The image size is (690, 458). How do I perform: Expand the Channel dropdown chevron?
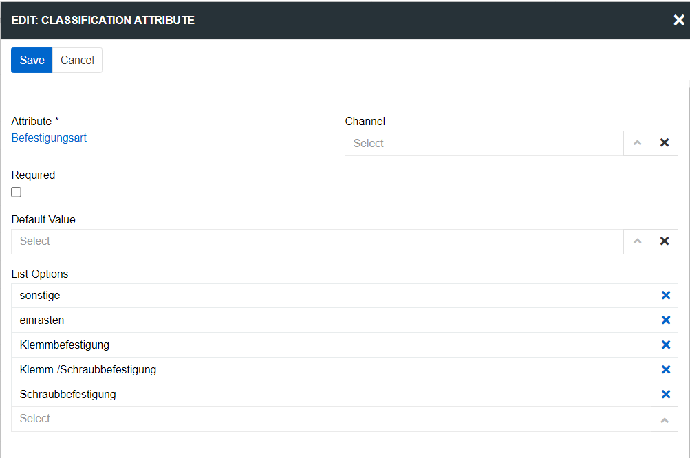pos(637,143)
